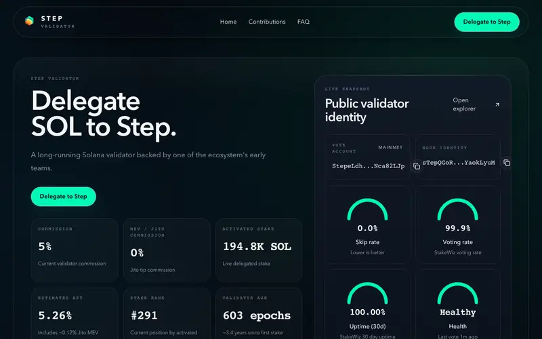Click the Lower is better caption
The width and height of the screenshot is (542, 339).
[367, 252]
